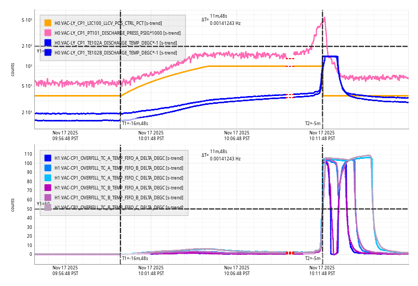Screen dimensions: 418x286
Task: Click the T2=-5m cursor label in top plot
Action: point(312,124)
